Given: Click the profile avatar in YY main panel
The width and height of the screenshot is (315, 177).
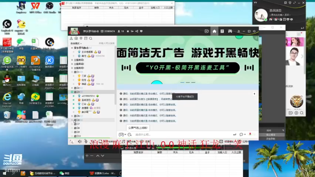Looking at the screenshot, I should (x=261, y=15).
